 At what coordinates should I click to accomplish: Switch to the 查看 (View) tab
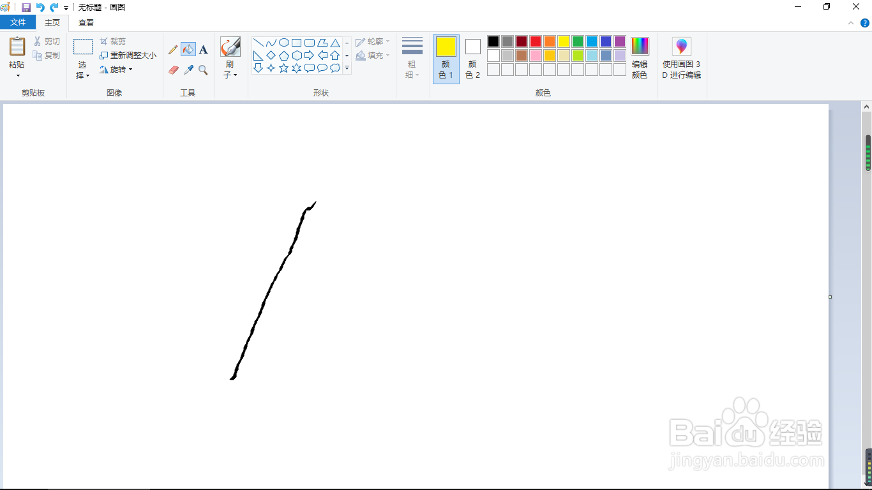pyautogui.click(x=86, y=23)
